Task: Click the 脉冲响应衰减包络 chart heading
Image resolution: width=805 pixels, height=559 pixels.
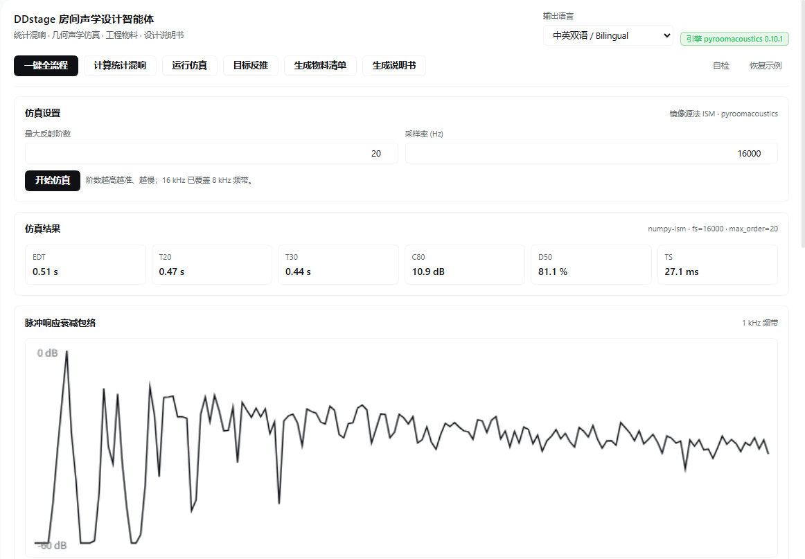Action: coord(60,323)
